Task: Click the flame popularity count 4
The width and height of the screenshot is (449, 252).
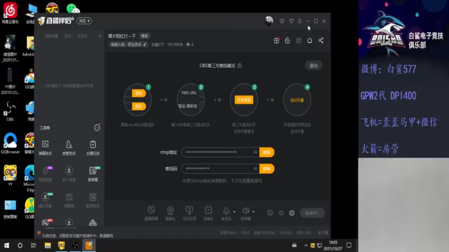Action: (x=190, y=45)
